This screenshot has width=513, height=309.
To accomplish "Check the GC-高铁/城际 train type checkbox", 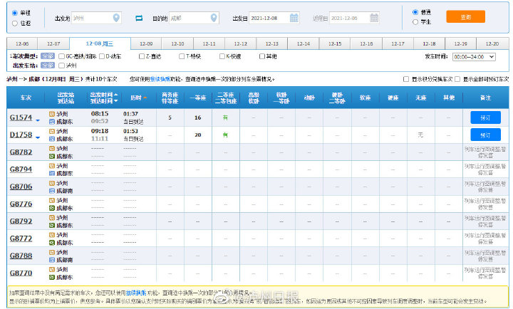I will [x=61, y=56].
